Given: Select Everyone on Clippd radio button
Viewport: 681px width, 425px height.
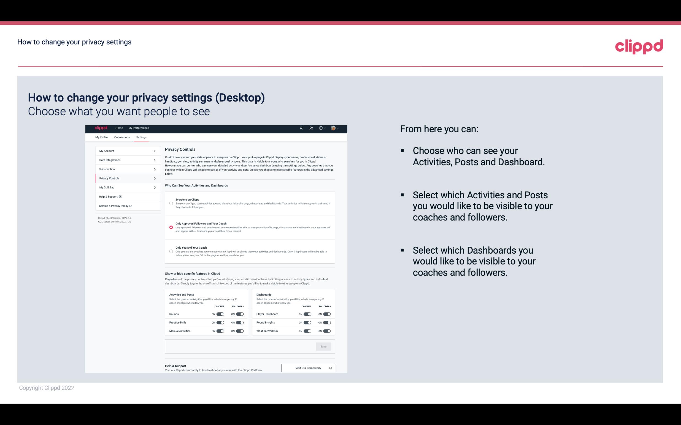Looking at the screenshot, I should pyautogui.click(x=171, y=203).
